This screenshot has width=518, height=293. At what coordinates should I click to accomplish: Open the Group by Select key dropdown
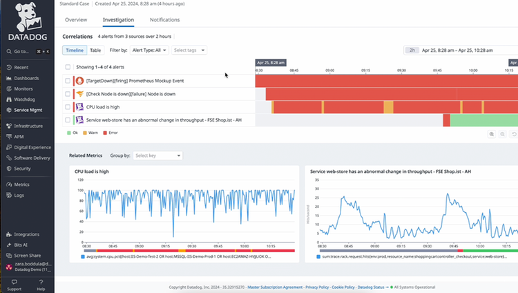coord(158,155)
